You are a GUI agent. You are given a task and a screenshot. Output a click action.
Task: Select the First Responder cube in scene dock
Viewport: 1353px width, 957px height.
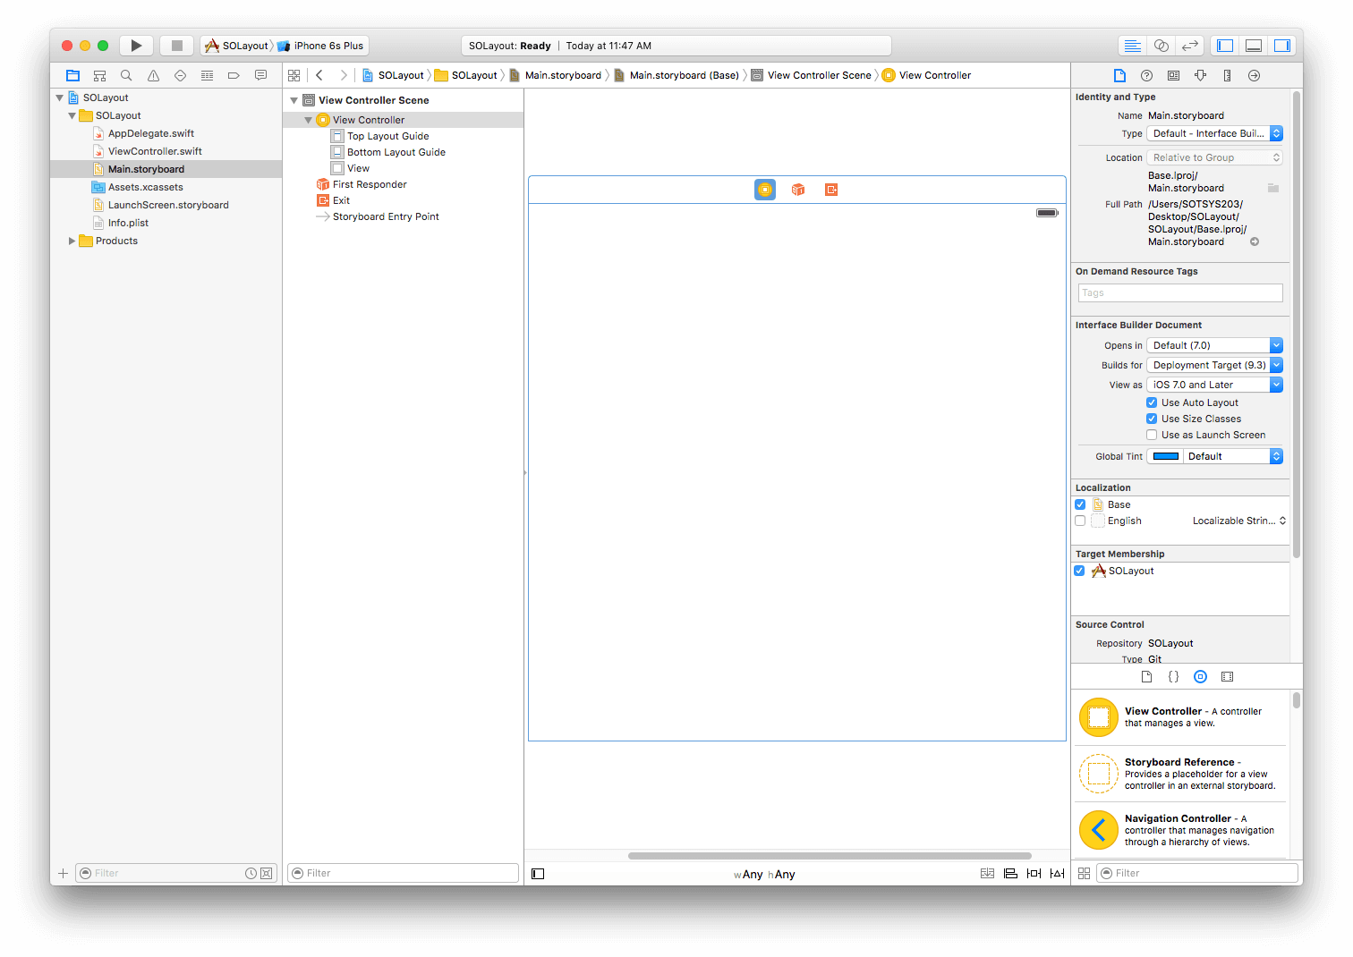[x=798, y=190]
